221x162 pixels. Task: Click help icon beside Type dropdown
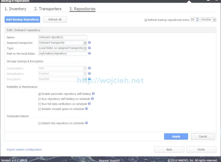pyautogui.click(x=90, y=48)
